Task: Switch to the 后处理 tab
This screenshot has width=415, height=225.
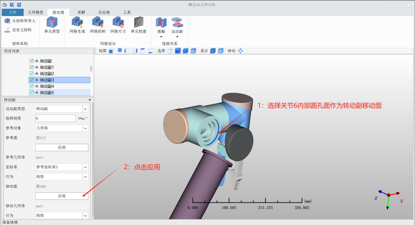Action: click(x=104, y=12)
